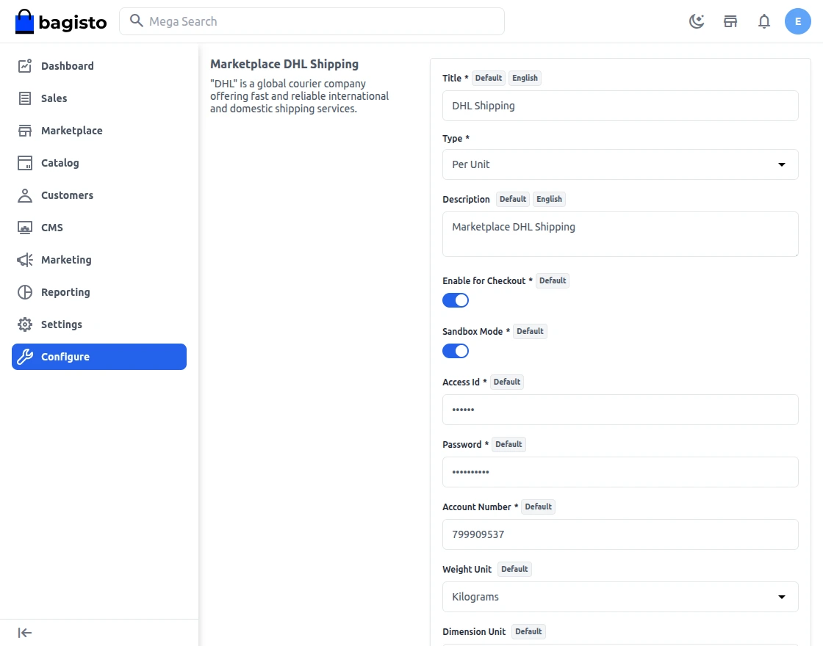Click the Marketing megaphone icon
Viewport: 823px width, 646px height.
[x=25, y=260]
